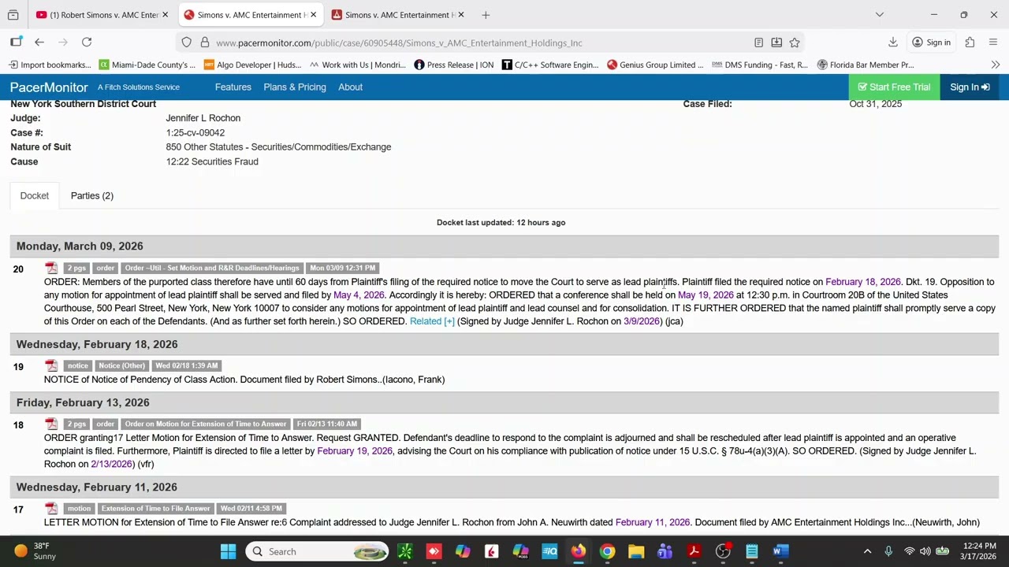This screenshot has height=567, width=1009.
Task: Open the Firefox extensions panel
Action: [x=970, y=43]
